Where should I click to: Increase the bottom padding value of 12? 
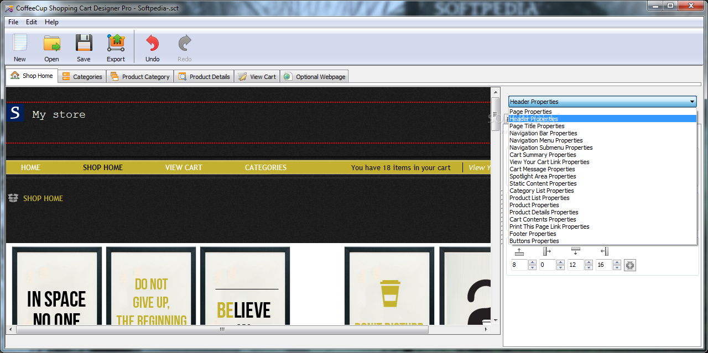click(x=589, y=262)
